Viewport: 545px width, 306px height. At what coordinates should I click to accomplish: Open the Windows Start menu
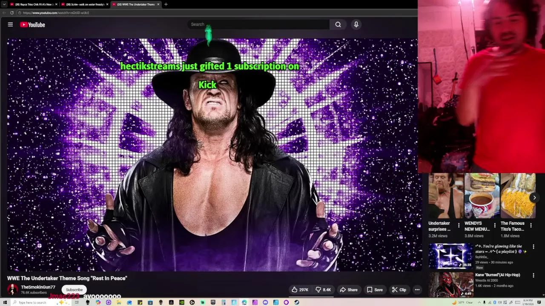click(x=5, y=302)
